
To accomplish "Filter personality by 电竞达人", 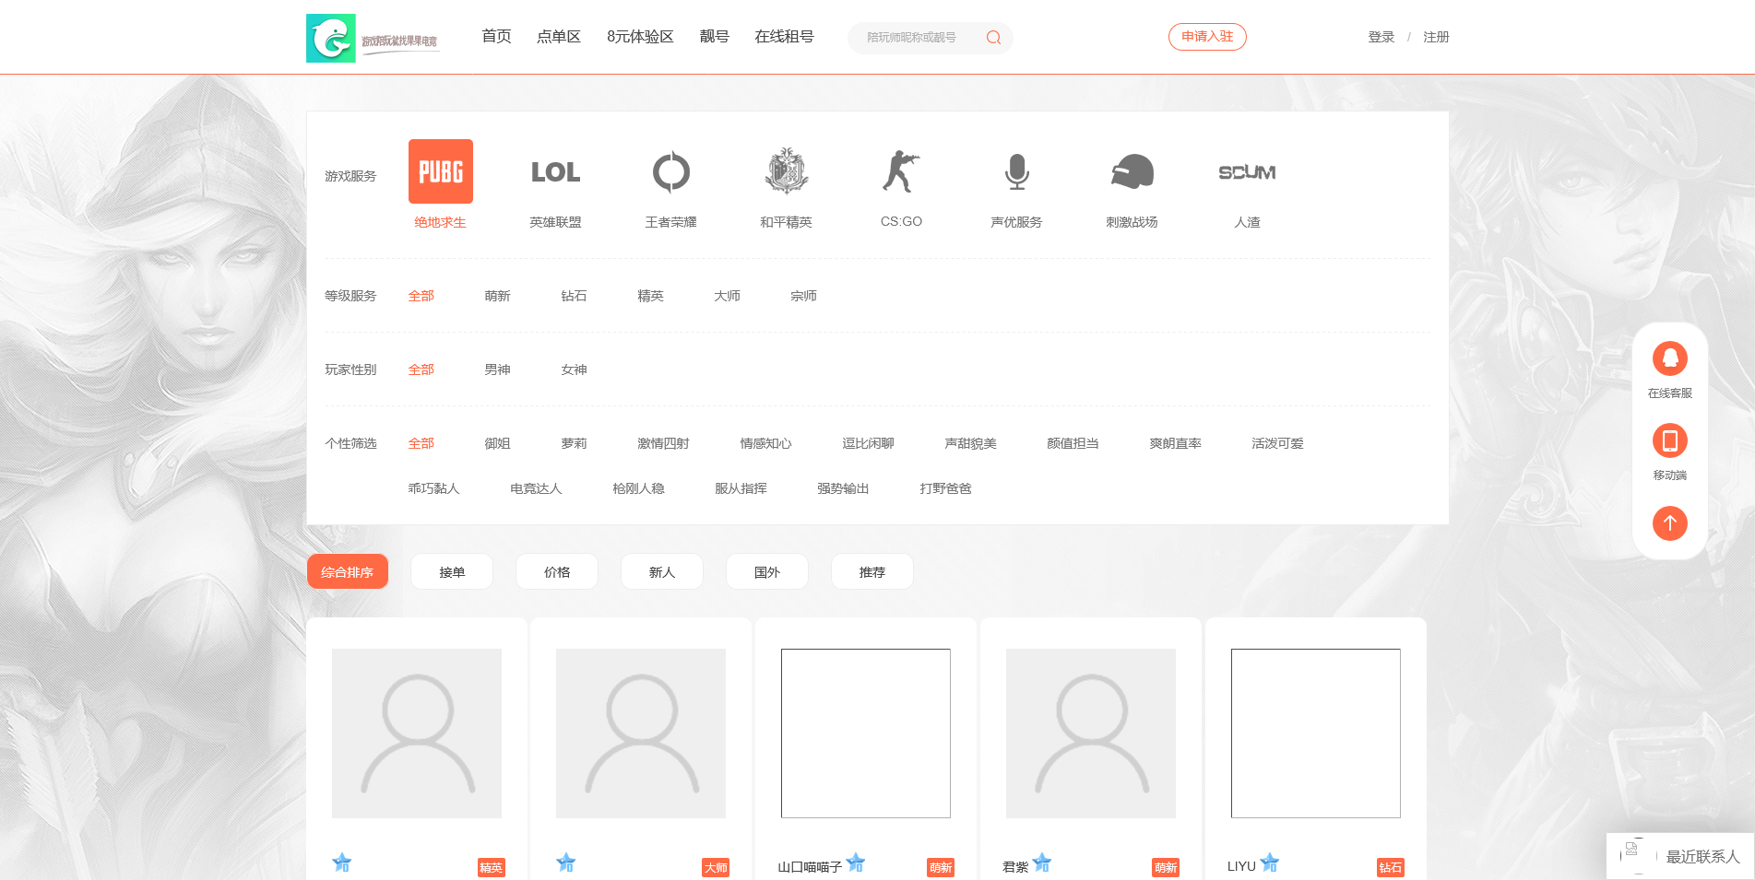I will pyautogui.click(x=537, y=488).
